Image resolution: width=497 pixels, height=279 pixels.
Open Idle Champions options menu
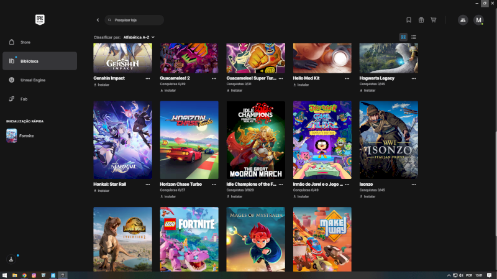click(x=281, y=185)
